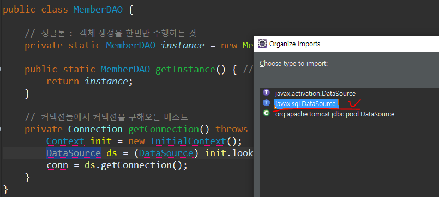The height and width of the screenshot is (197, 439).
Task: Click the MemberDAO class name in declaration
Action: (98, 9)
